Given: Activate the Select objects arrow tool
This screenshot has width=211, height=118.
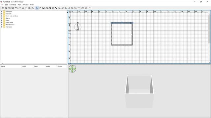Looking at the screenshot, I should tap(37, 8).
